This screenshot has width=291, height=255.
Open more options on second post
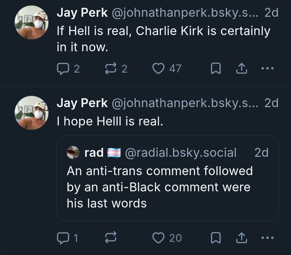(x=267, y=237)
